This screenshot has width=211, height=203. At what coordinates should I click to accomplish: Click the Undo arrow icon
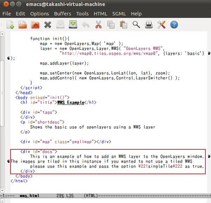[86, 25]
